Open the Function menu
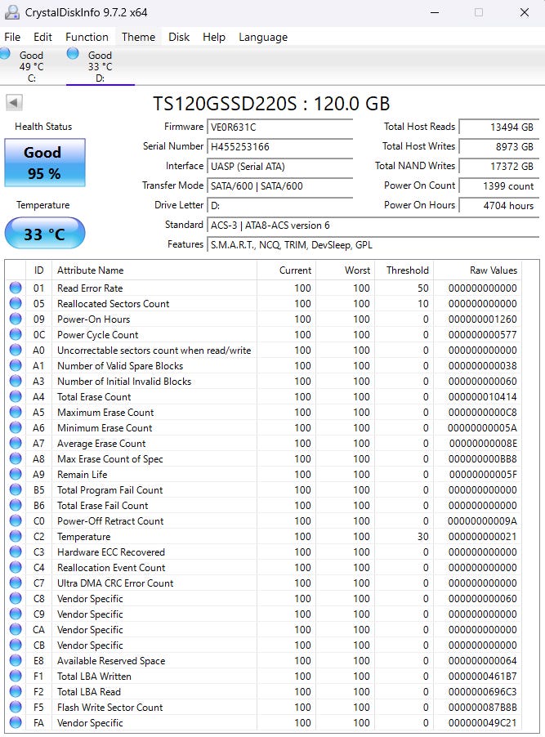Screen dimensions: 545x737 [87, 37]
